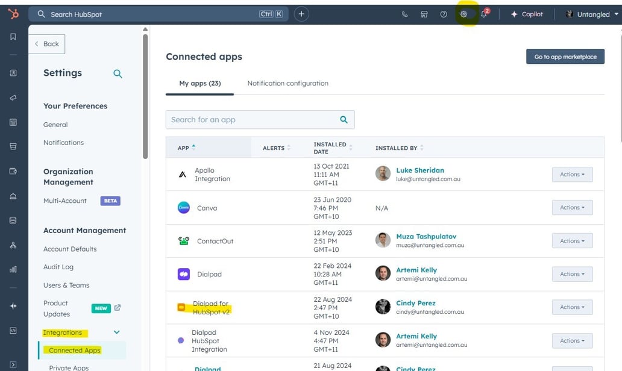The width and height of the screenshot is (622, 371).
Task: Open Users & Teams settings item
Action: click(x=66, y=285)
